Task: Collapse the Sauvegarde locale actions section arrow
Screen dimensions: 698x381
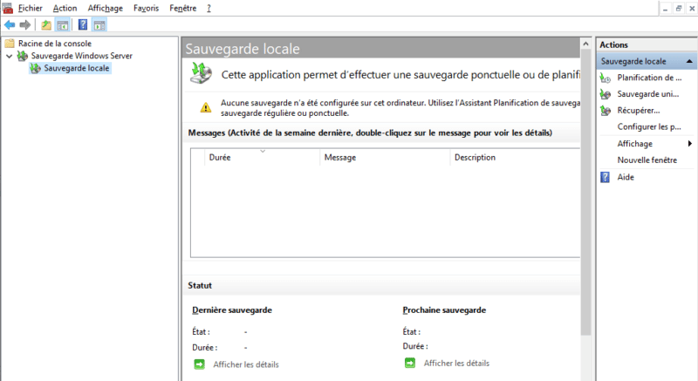Action: (689, 61)
